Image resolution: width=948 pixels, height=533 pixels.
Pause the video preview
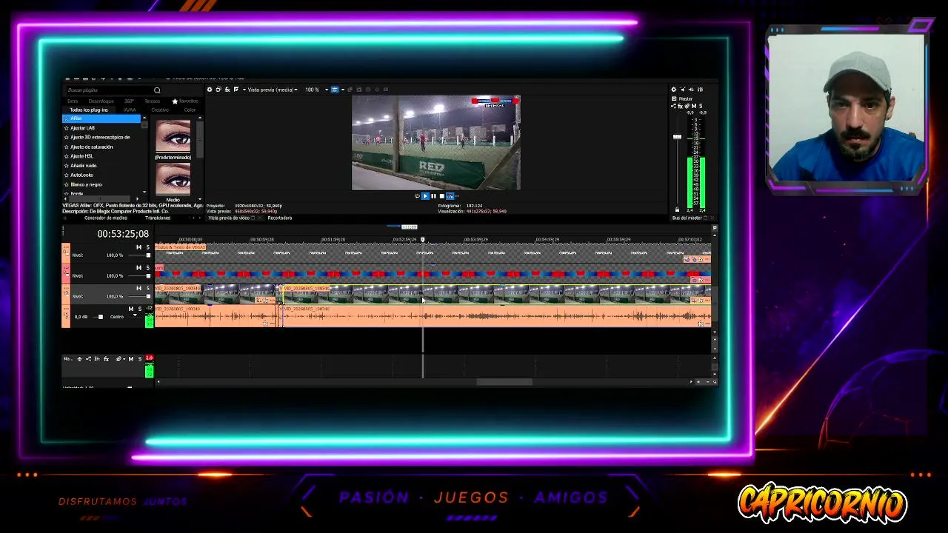coord(433,196)
